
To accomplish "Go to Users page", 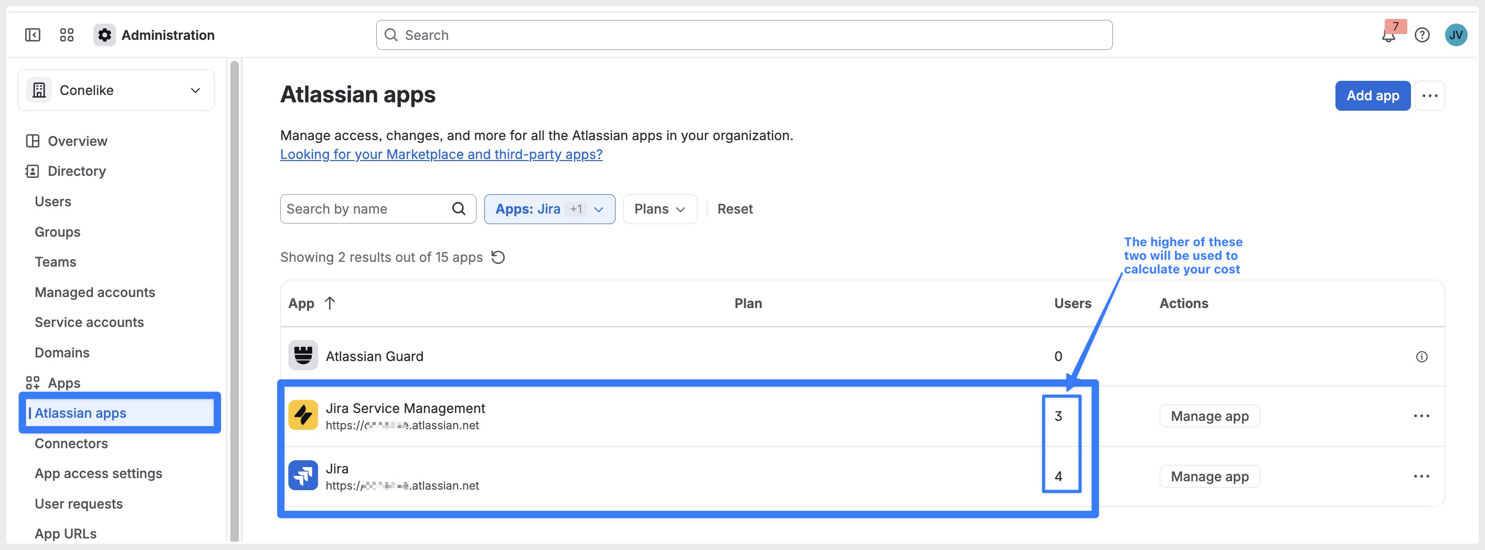I will 53,202.
